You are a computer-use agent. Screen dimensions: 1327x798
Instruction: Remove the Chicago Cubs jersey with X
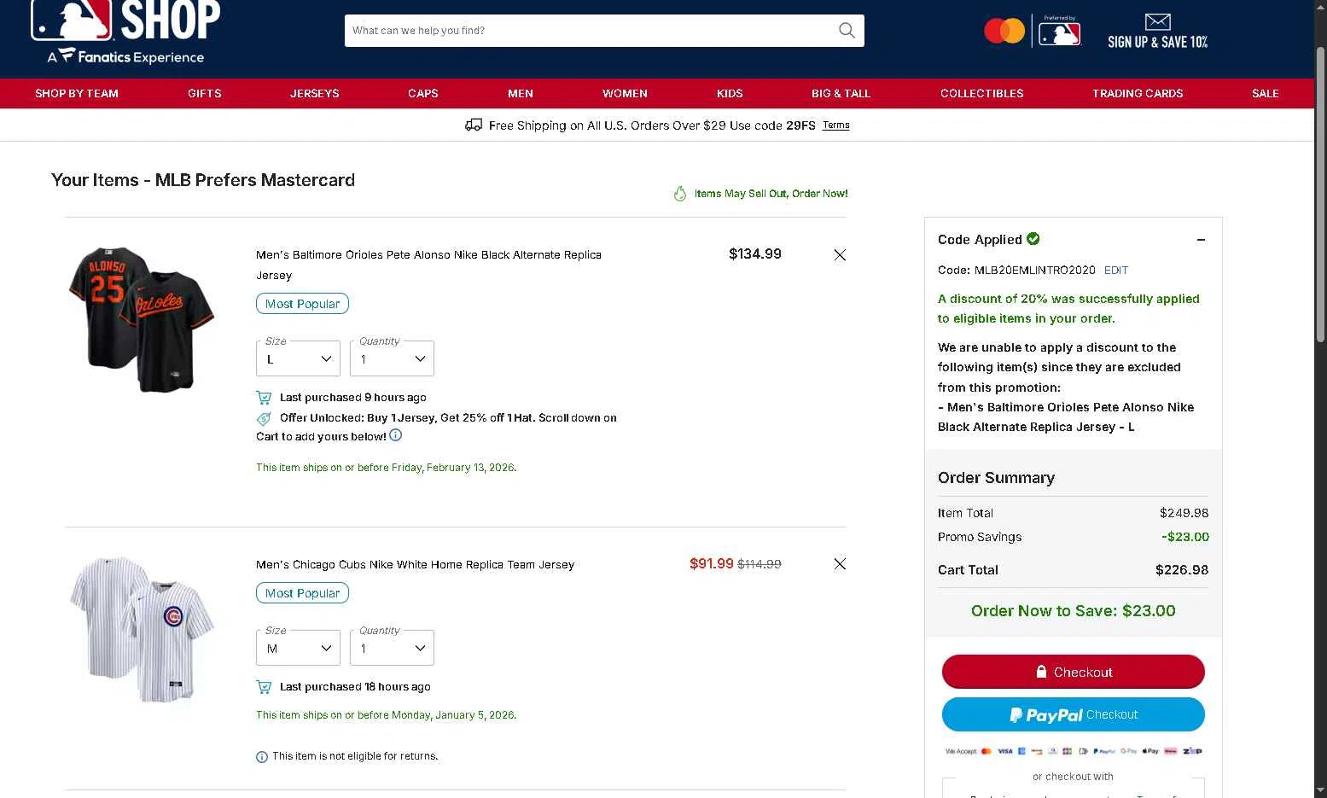(840, 563)
